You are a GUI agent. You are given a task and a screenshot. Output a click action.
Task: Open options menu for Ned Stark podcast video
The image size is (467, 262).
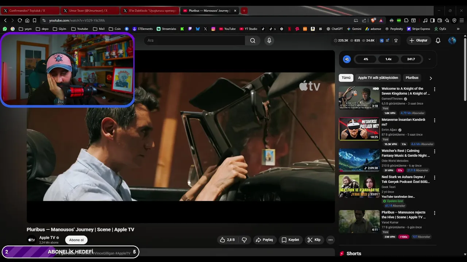tap(434, 178)
